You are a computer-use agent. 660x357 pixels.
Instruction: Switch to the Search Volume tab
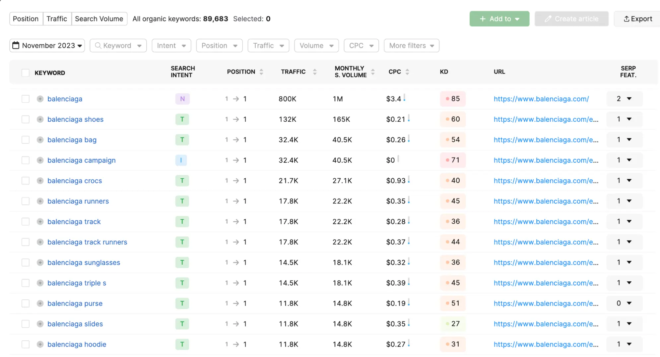tap(99, 19)
